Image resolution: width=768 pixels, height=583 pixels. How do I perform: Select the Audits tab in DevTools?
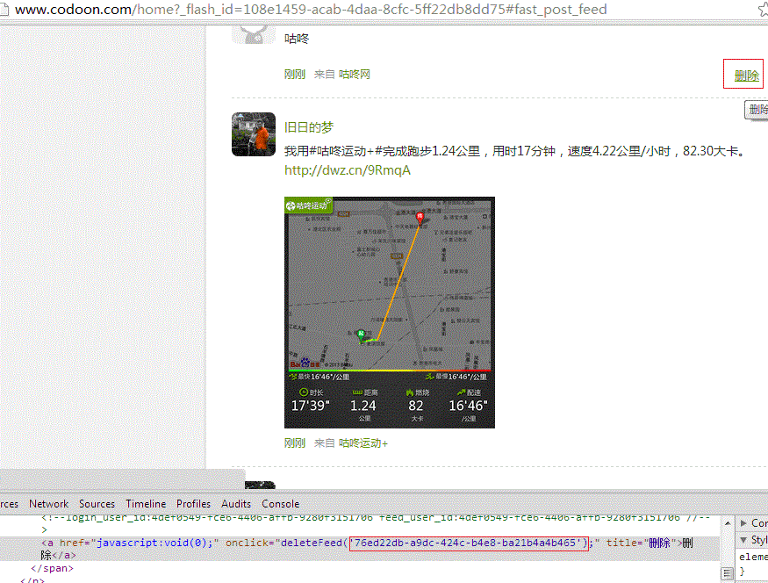point(235,504)
